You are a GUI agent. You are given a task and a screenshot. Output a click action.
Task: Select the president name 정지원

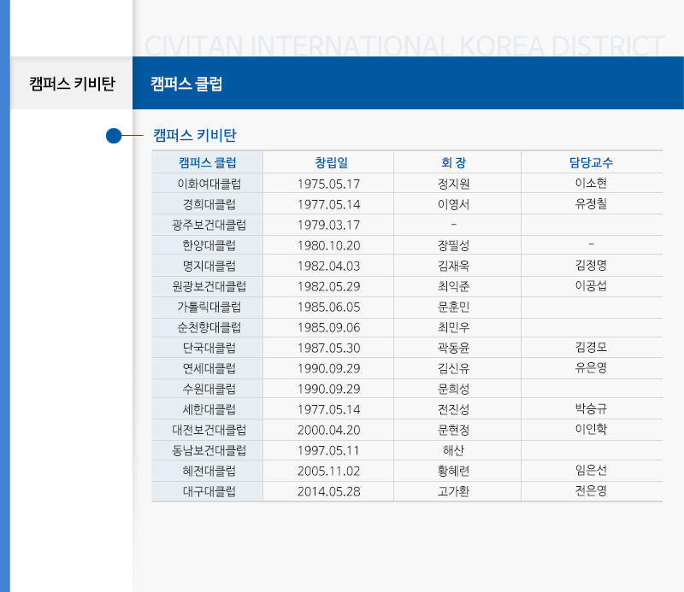[x=454, y=184]
